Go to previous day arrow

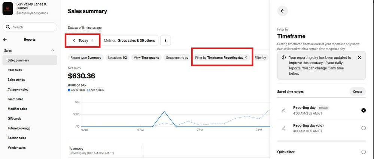point(74,40)
